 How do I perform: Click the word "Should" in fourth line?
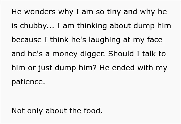point(121,54)
